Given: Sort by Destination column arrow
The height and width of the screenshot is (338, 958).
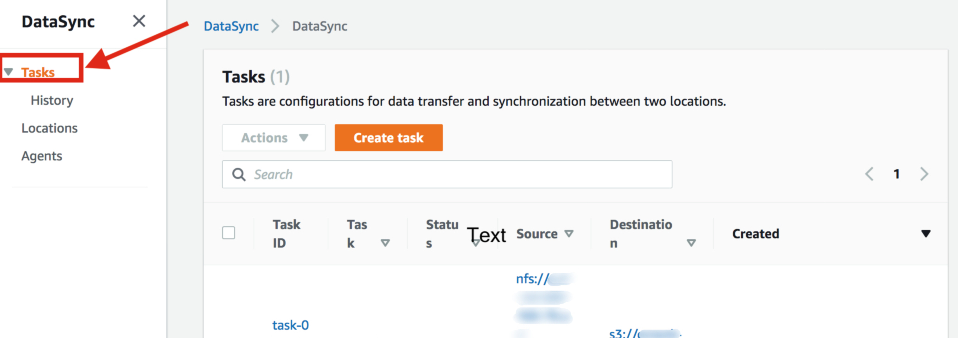Looking at the screenshot, I should tap(691, 243).
